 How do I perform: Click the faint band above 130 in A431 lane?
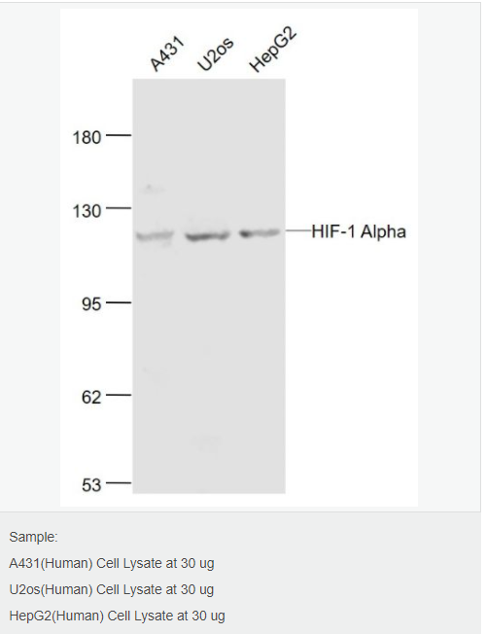click(x=152, y=189)
